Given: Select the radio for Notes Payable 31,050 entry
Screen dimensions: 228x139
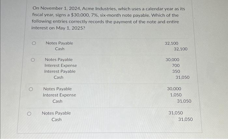Looking at the screenshot, I should 29,114.
